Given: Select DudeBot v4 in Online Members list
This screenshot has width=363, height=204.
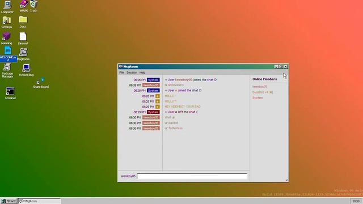Looking at the screenshot, I should 263,92.
